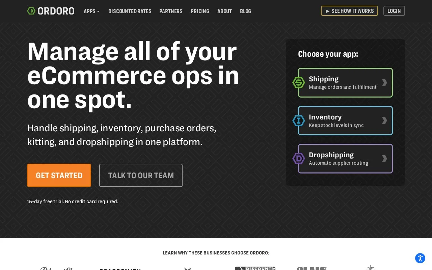Click the chevron arrow on the Shipping card

pyautogui.click(x=384, y=83)
